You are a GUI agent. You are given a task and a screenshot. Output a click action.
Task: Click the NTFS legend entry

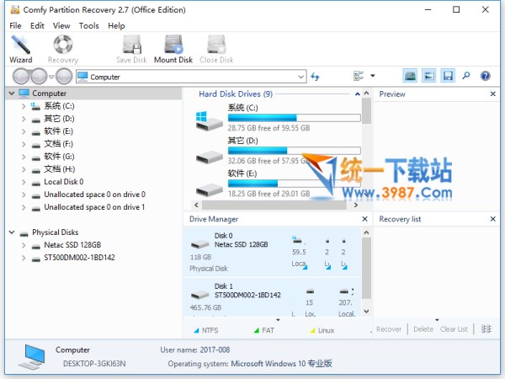[x=206, y=330]
